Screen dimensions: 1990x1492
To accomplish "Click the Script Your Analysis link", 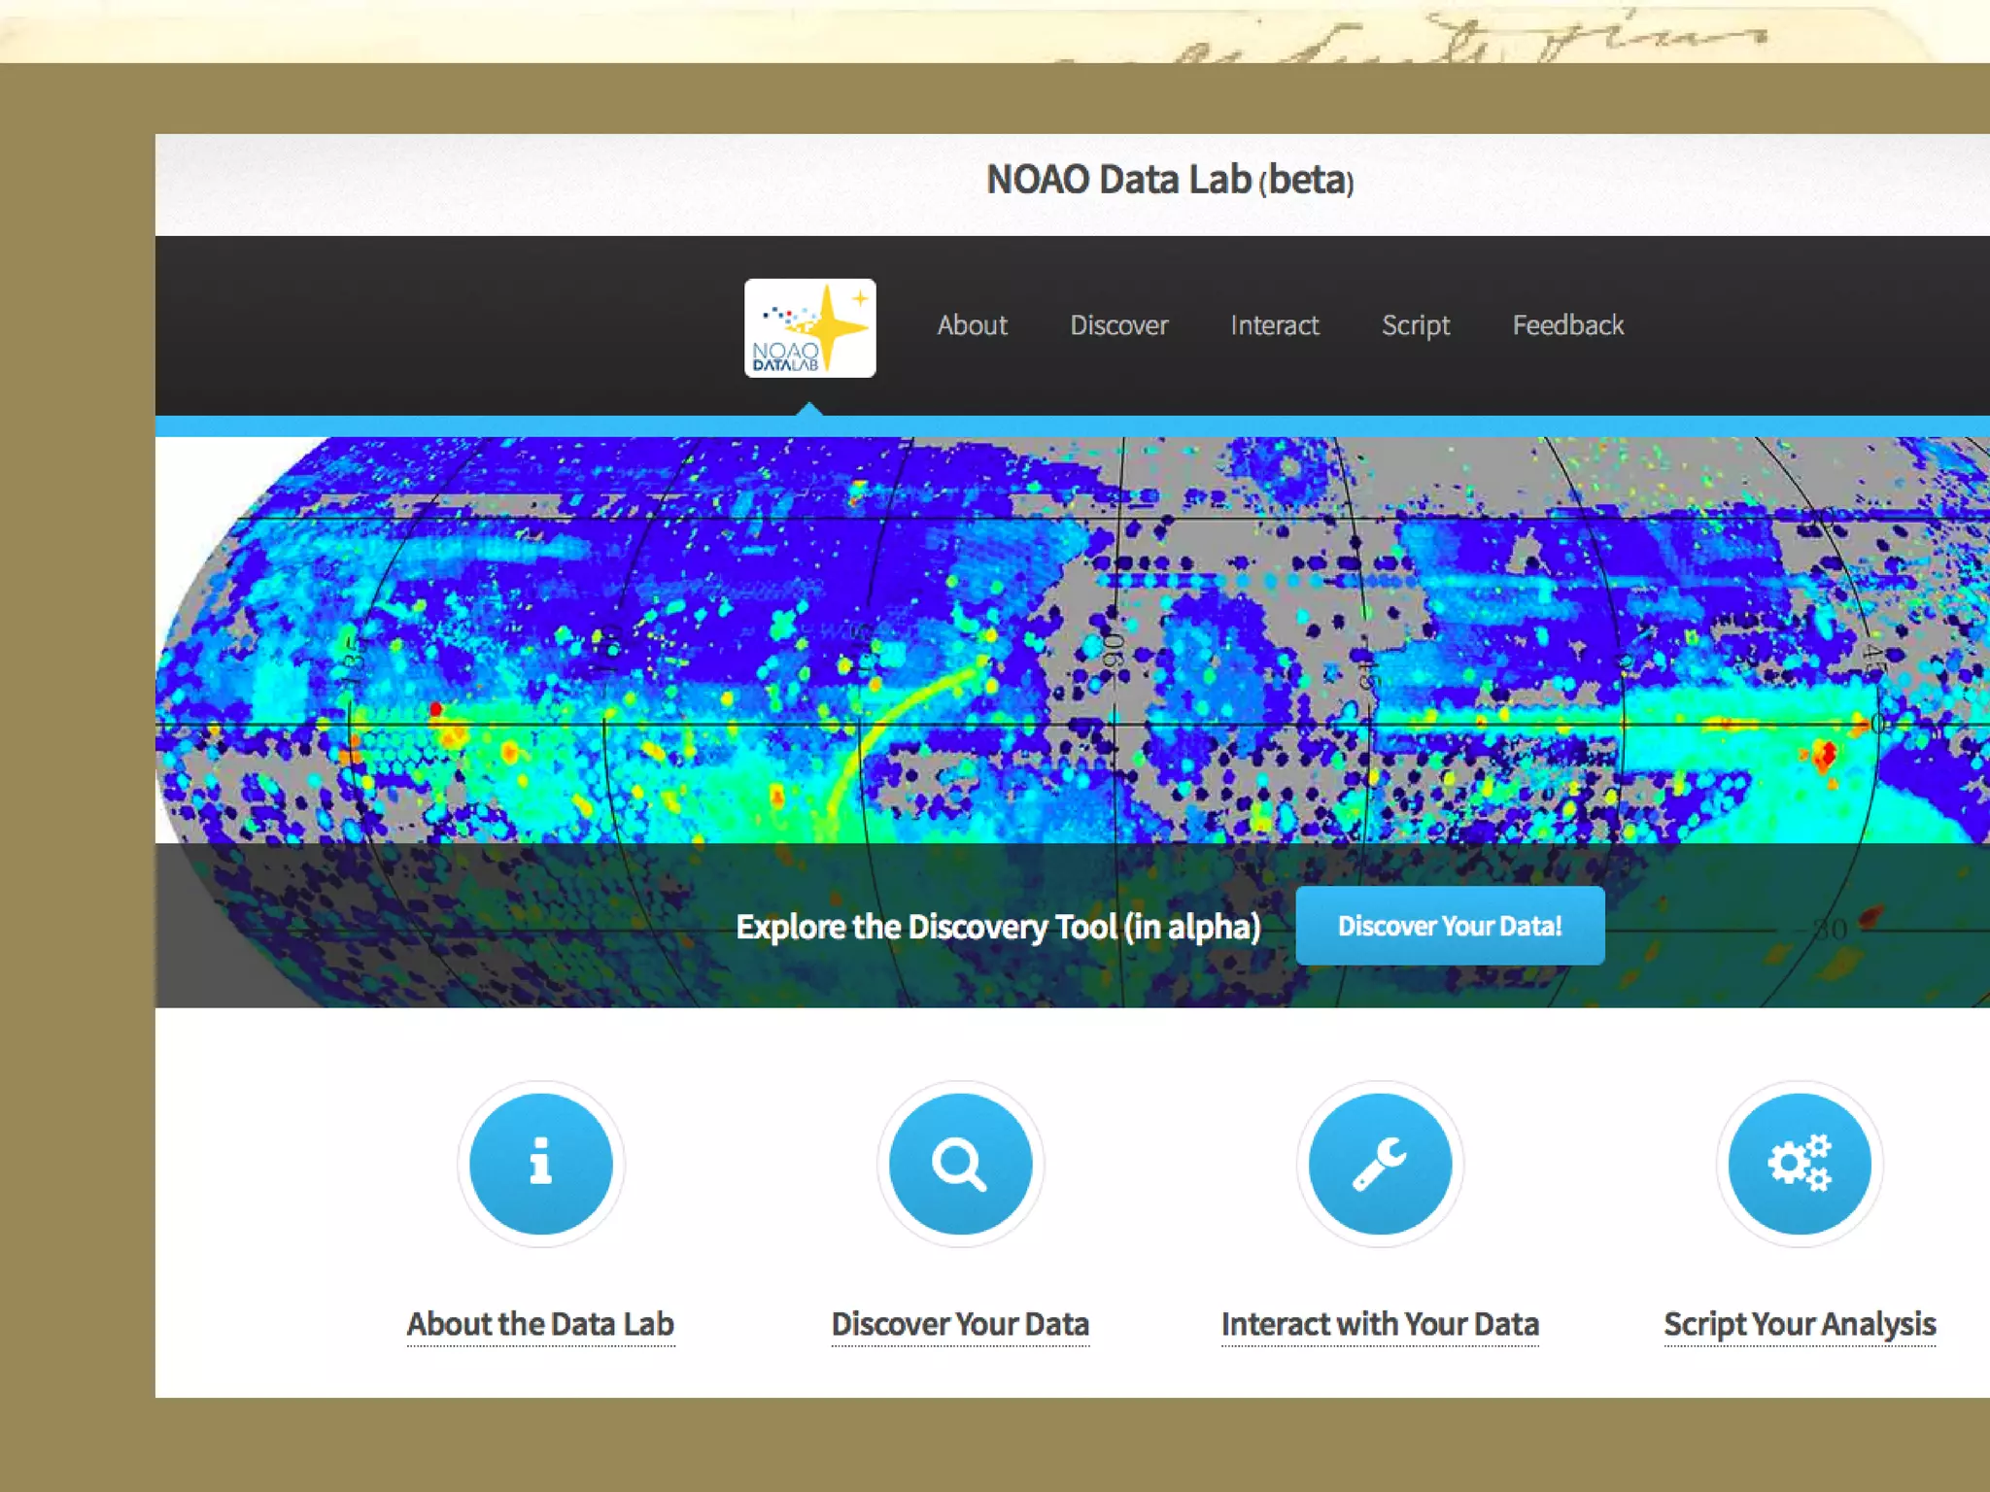I will 1799,1324.
